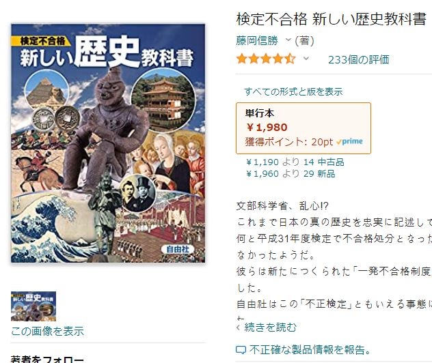432x363 pixels.
Task: Show all formats via すべての形式と版を表示
Action: pyautogui.click(x=293, y=91)
